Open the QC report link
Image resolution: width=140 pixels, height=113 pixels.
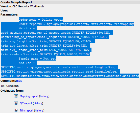click(26, 103)
